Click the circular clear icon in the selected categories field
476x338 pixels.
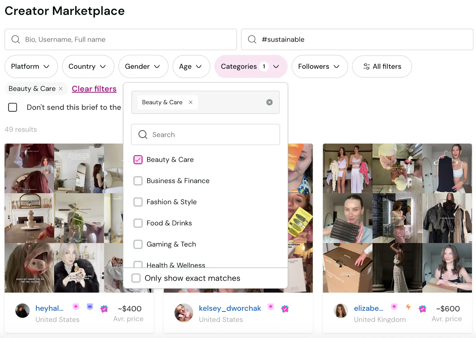[x=269, y=102]
